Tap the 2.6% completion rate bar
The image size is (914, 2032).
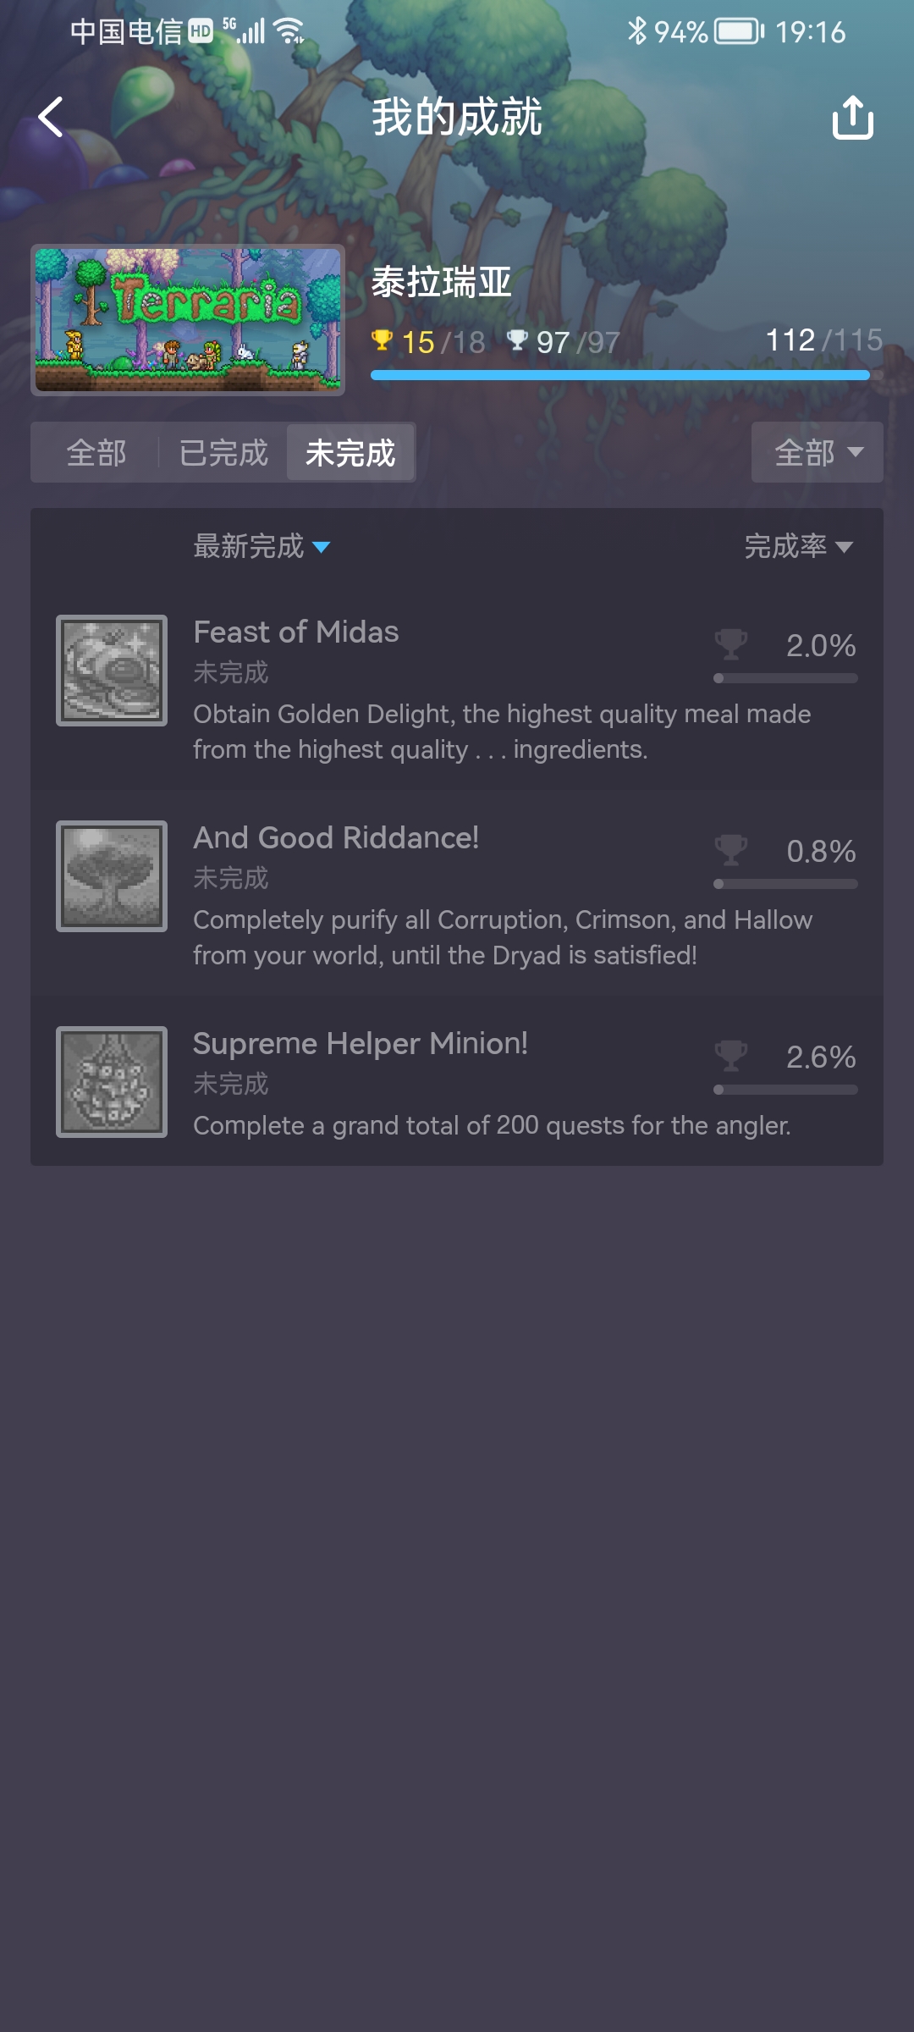(x=785, y=1090)
